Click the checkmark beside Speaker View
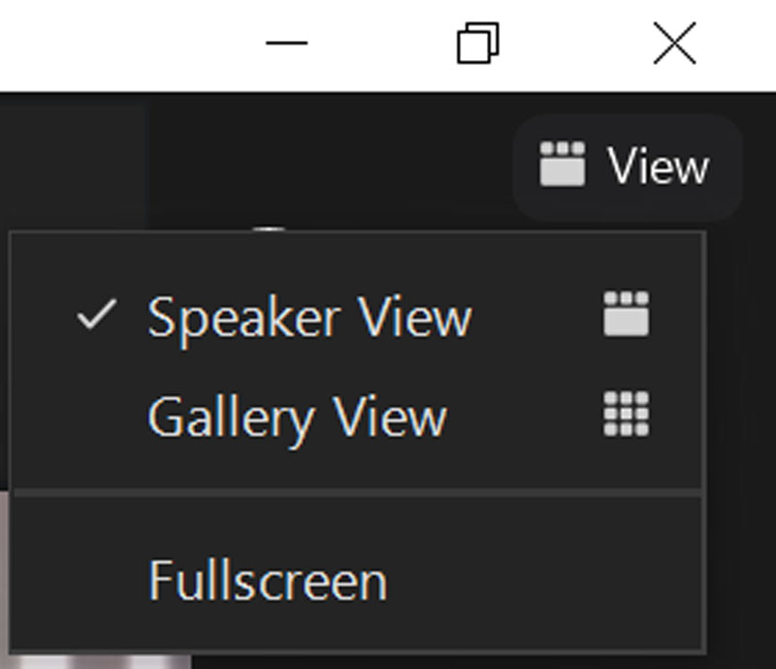Viewport: 776px width, 669px height. point(97,315)
